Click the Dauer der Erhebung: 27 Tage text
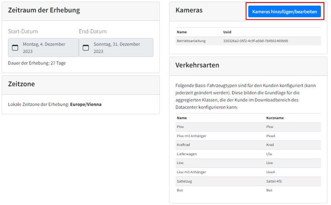The height and width of the screenshot is (205, 331). point(37,63)
